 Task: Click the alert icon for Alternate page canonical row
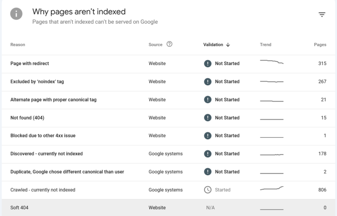pyautogui.click(x=208, y=100)
